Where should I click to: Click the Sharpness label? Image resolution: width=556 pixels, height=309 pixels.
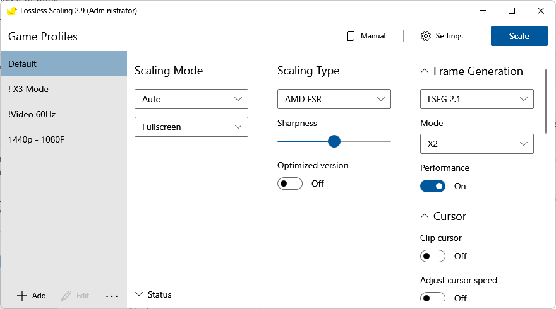pyautogui.click(x=297, y=123)
